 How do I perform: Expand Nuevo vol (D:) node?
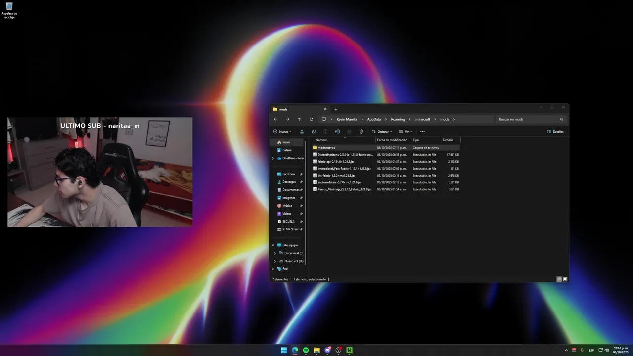(x=275, y=261)
